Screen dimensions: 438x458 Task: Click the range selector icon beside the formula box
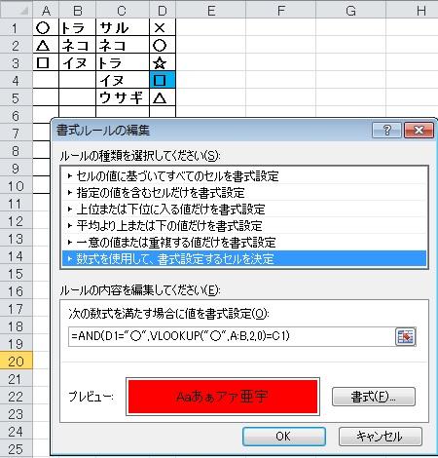click(406, 336)
